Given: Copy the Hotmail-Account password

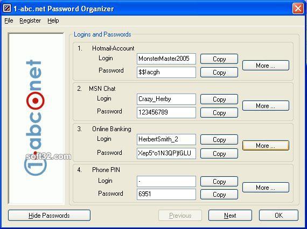Looking at the screenshot, I should (219, 73).
